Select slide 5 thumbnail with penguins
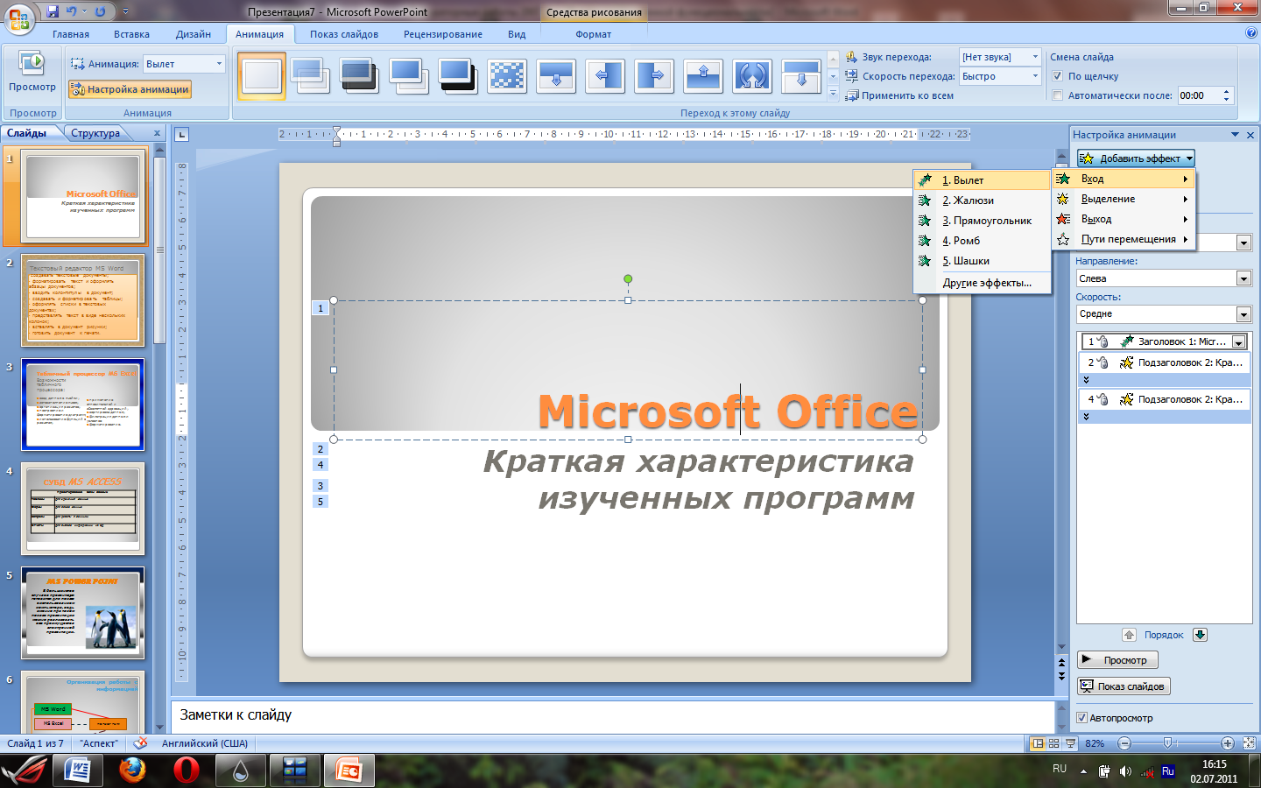Viewport: 1261px width, 788px height. (83, 613)
